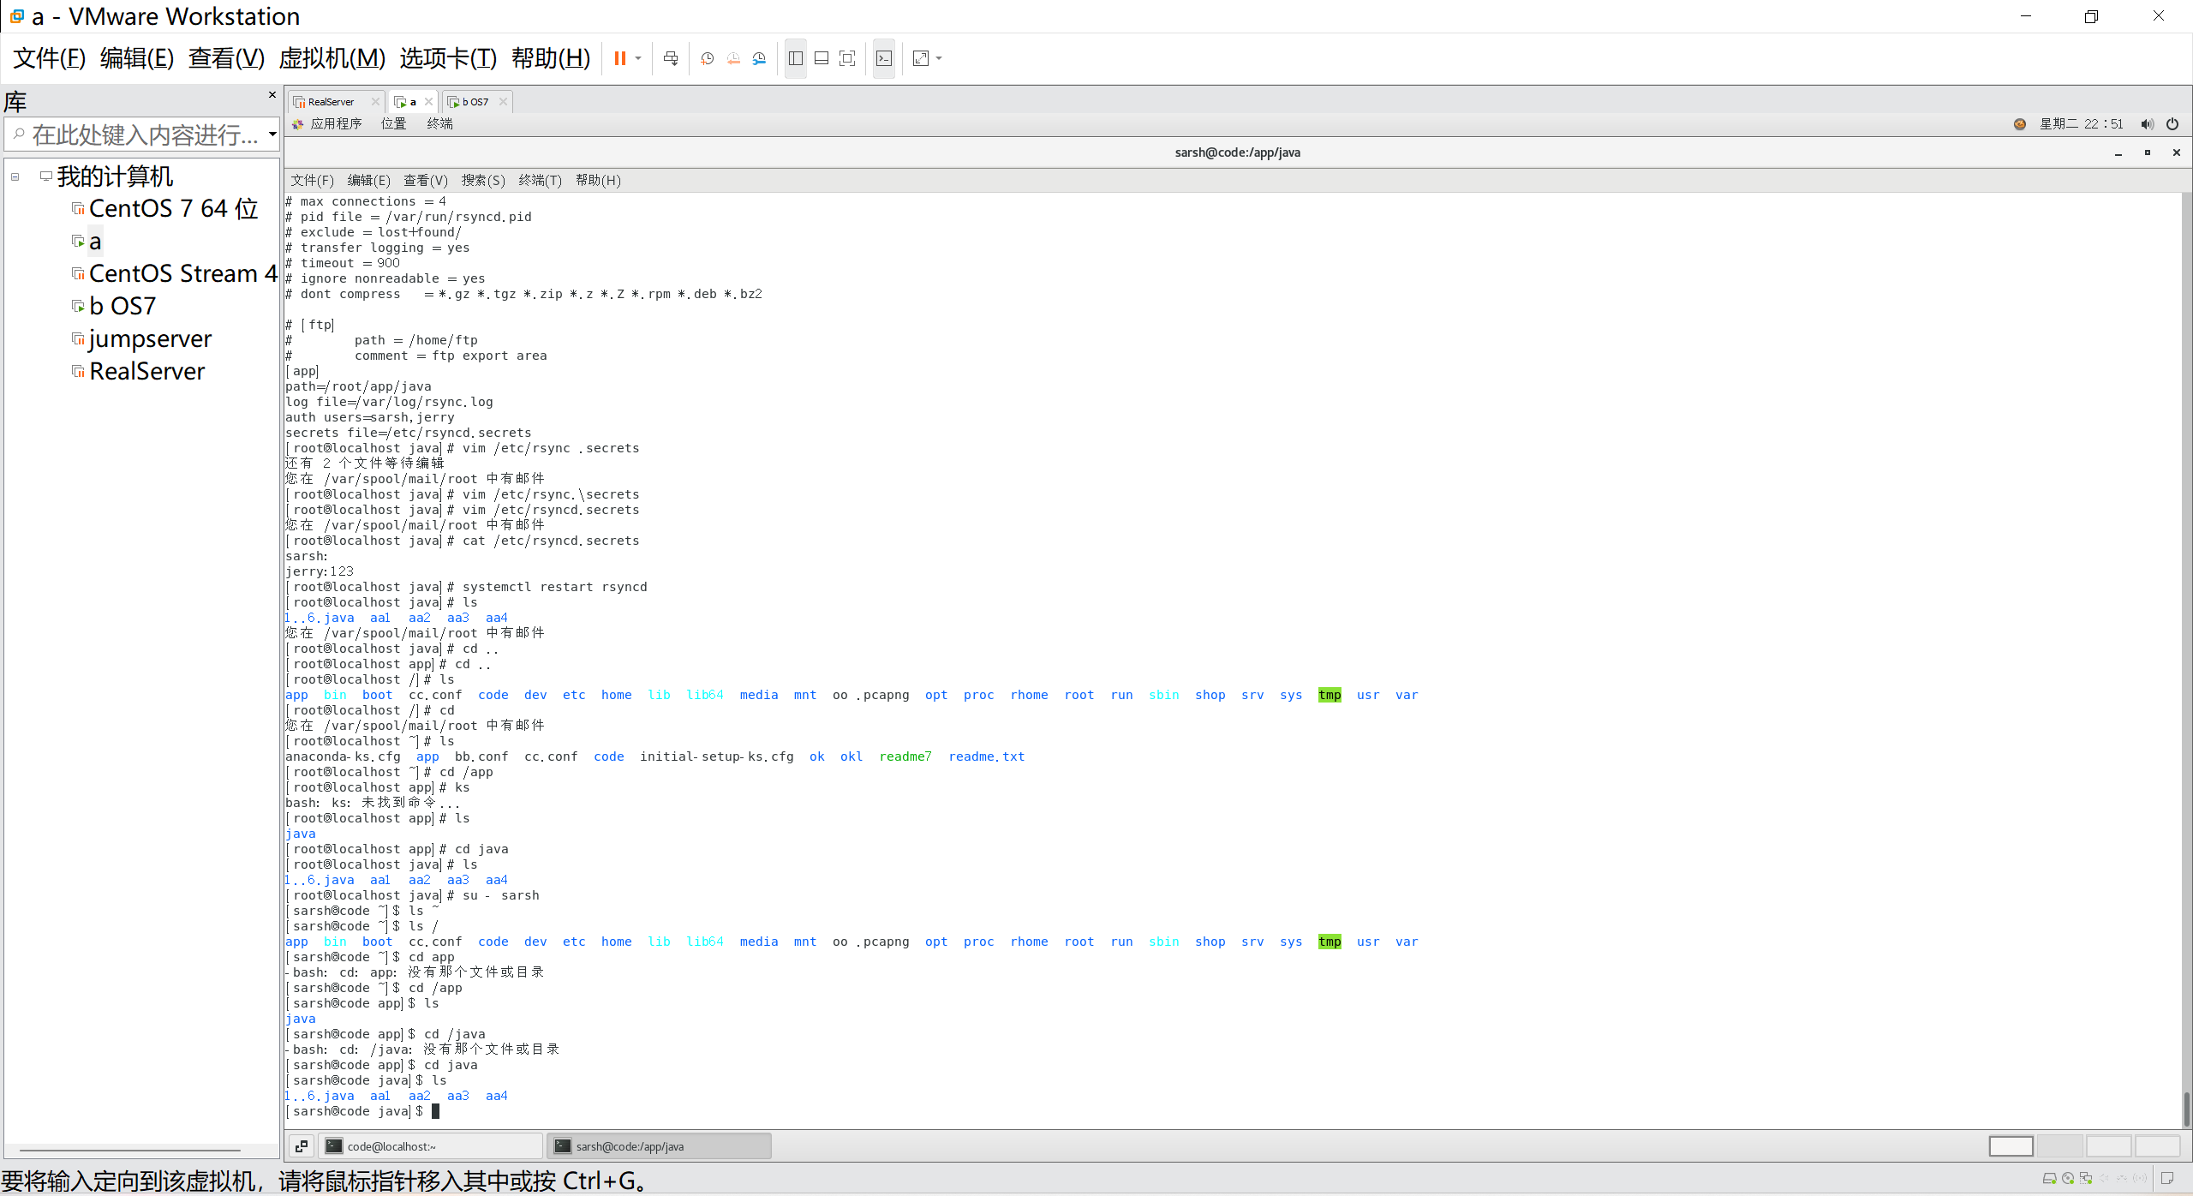Enter full screen mode
This screenshot has width=2193, height=1196.
tap(847, 58)
